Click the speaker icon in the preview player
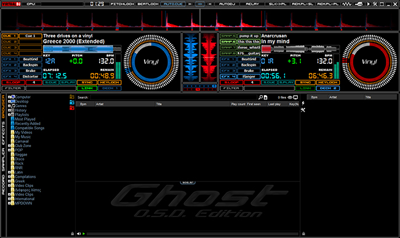Image resolution: width=400 pixels, height=238 pixels. (x=79, y=234)
